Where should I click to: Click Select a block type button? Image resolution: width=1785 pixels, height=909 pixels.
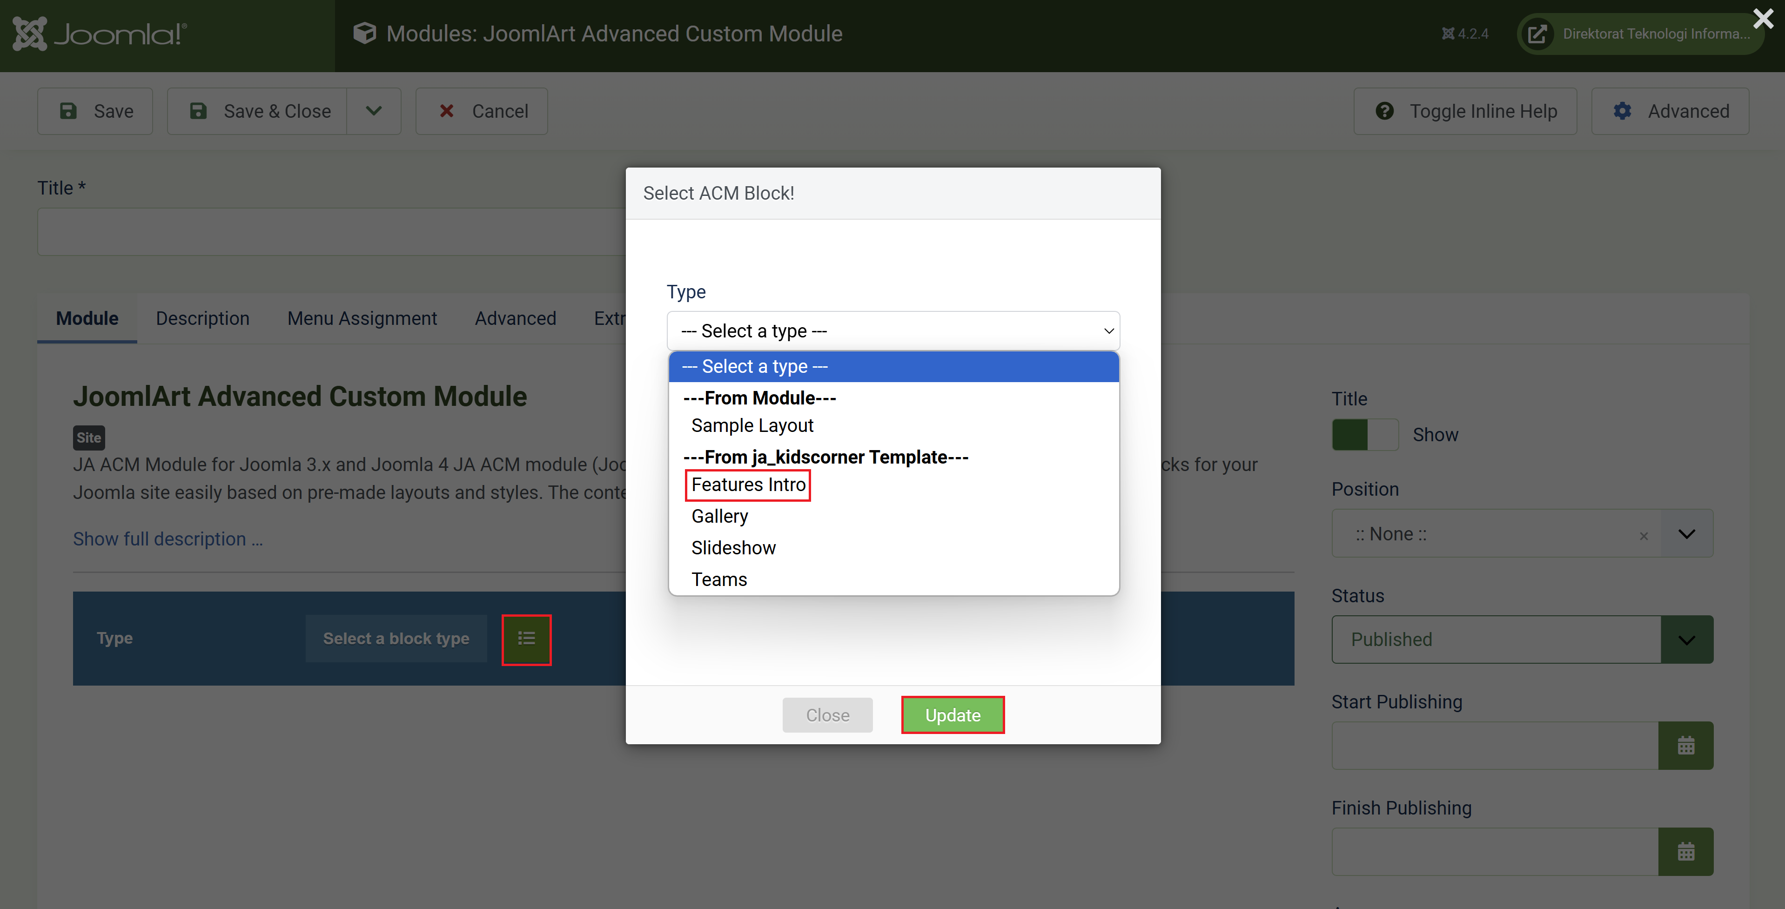click(x=396, y=638)
